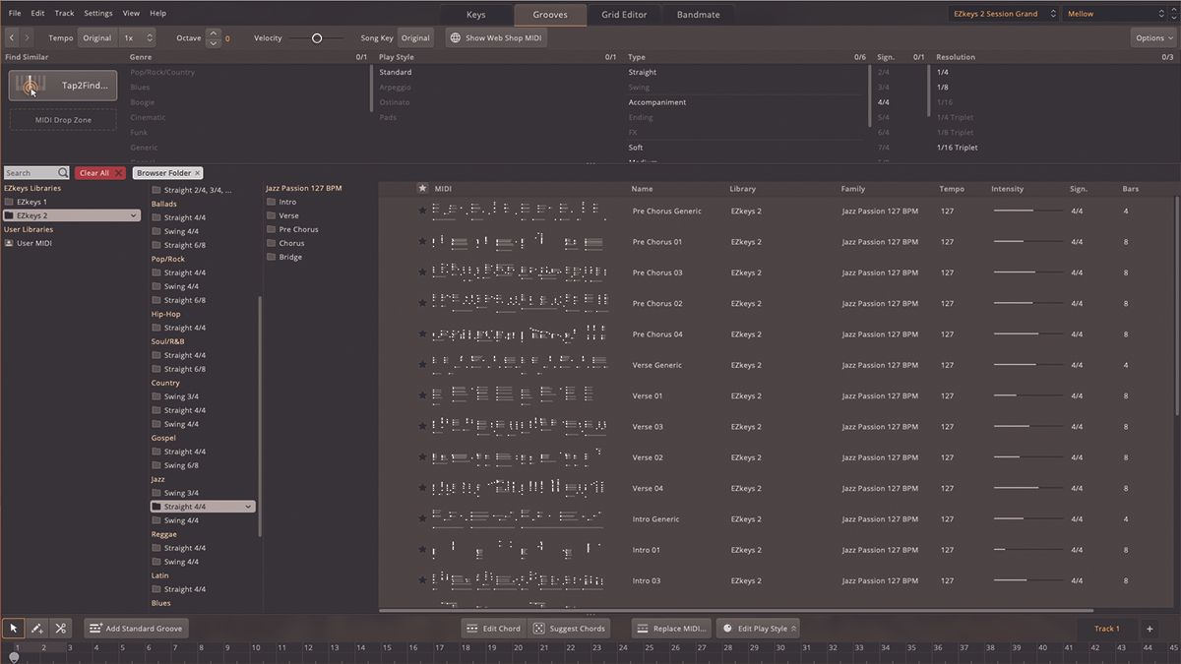Open the EZkeys 2 Session Grand preset dropdown
The image size is (1181, 664).
pyautogui.click(x=1003, y=14)
